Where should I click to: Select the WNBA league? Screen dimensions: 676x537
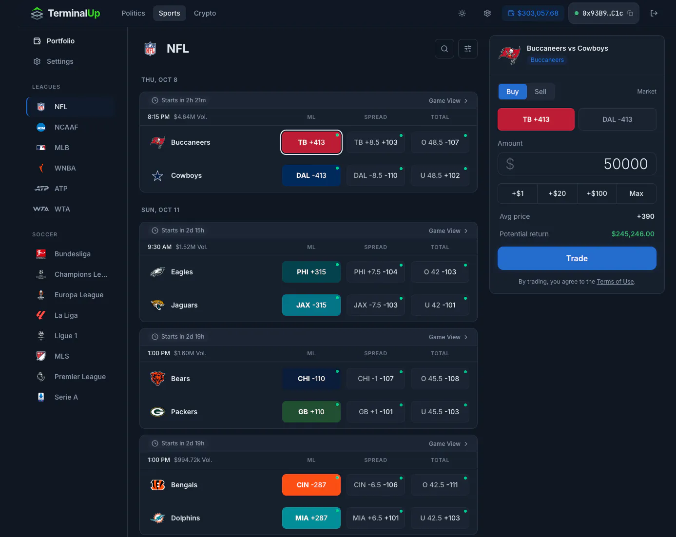coord(71,168)
